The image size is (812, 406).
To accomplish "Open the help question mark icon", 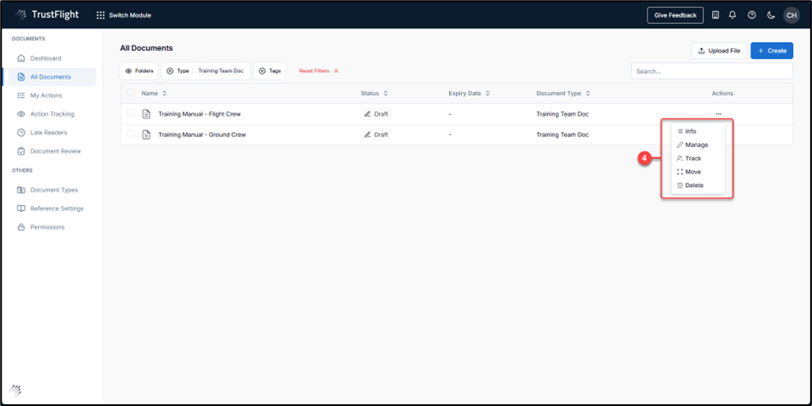I will click(752, 15).
